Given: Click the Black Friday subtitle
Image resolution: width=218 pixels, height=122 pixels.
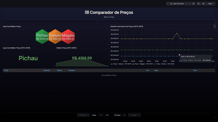Looking at the screenshot, I should (x=109, y=17).
